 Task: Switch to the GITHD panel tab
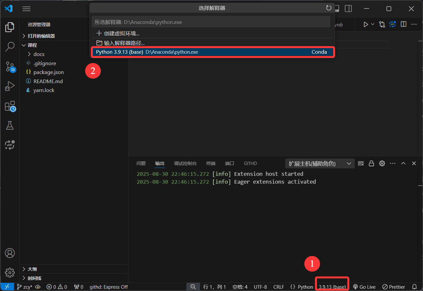pos(250,163)
